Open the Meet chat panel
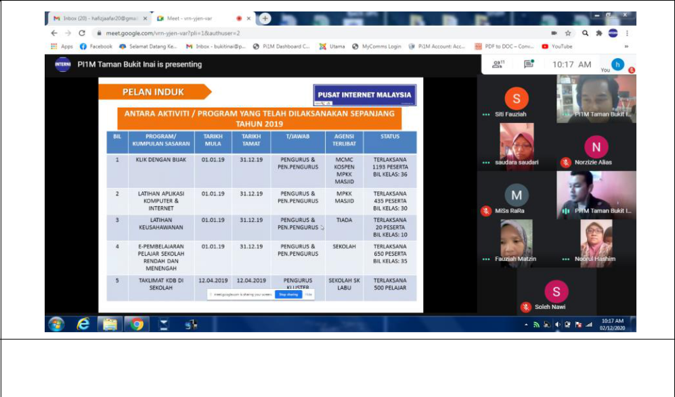Viewport: 675px width, 397px height. (x=528, y=65)
